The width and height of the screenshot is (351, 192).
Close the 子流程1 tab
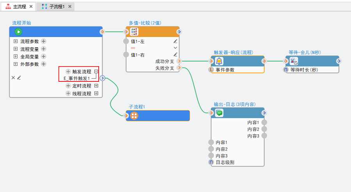click(70, 7)
